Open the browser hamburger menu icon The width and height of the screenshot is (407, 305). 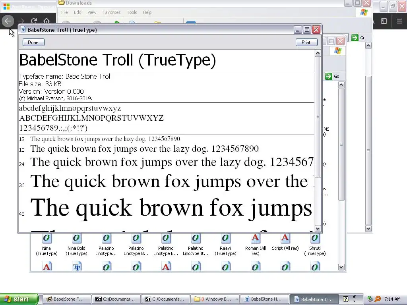pos(399,21)
